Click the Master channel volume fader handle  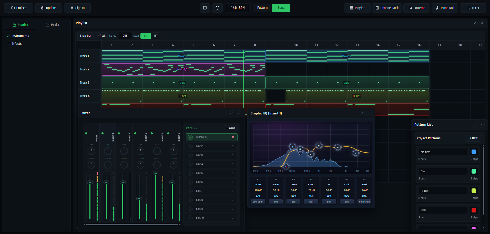[x=90, y=182]
